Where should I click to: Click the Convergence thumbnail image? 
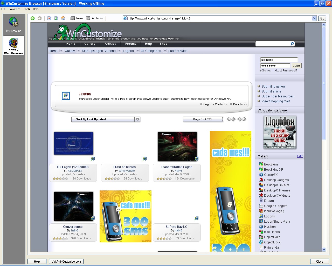73,206
